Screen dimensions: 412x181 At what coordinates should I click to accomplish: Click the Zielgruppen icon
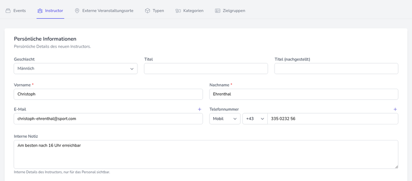coord(218,11)
